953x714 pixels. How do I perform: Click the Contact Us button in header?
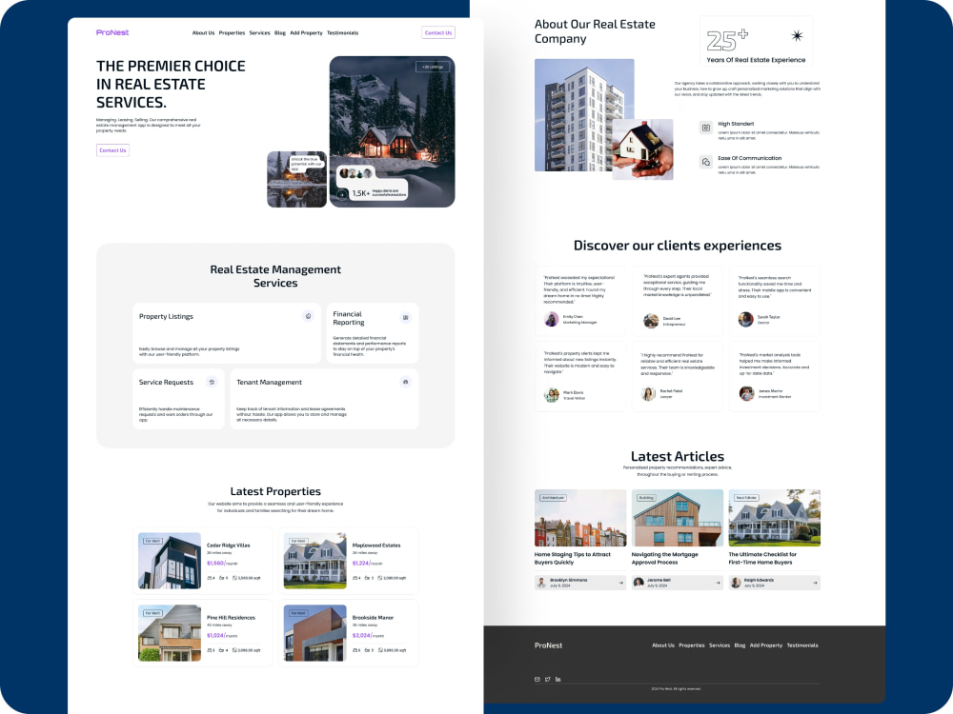click(x=438, y=32)
